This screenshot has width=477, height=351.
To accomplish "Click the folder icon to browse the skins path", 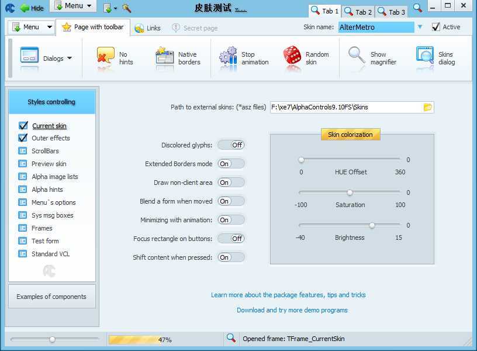I will coord(427,107).
